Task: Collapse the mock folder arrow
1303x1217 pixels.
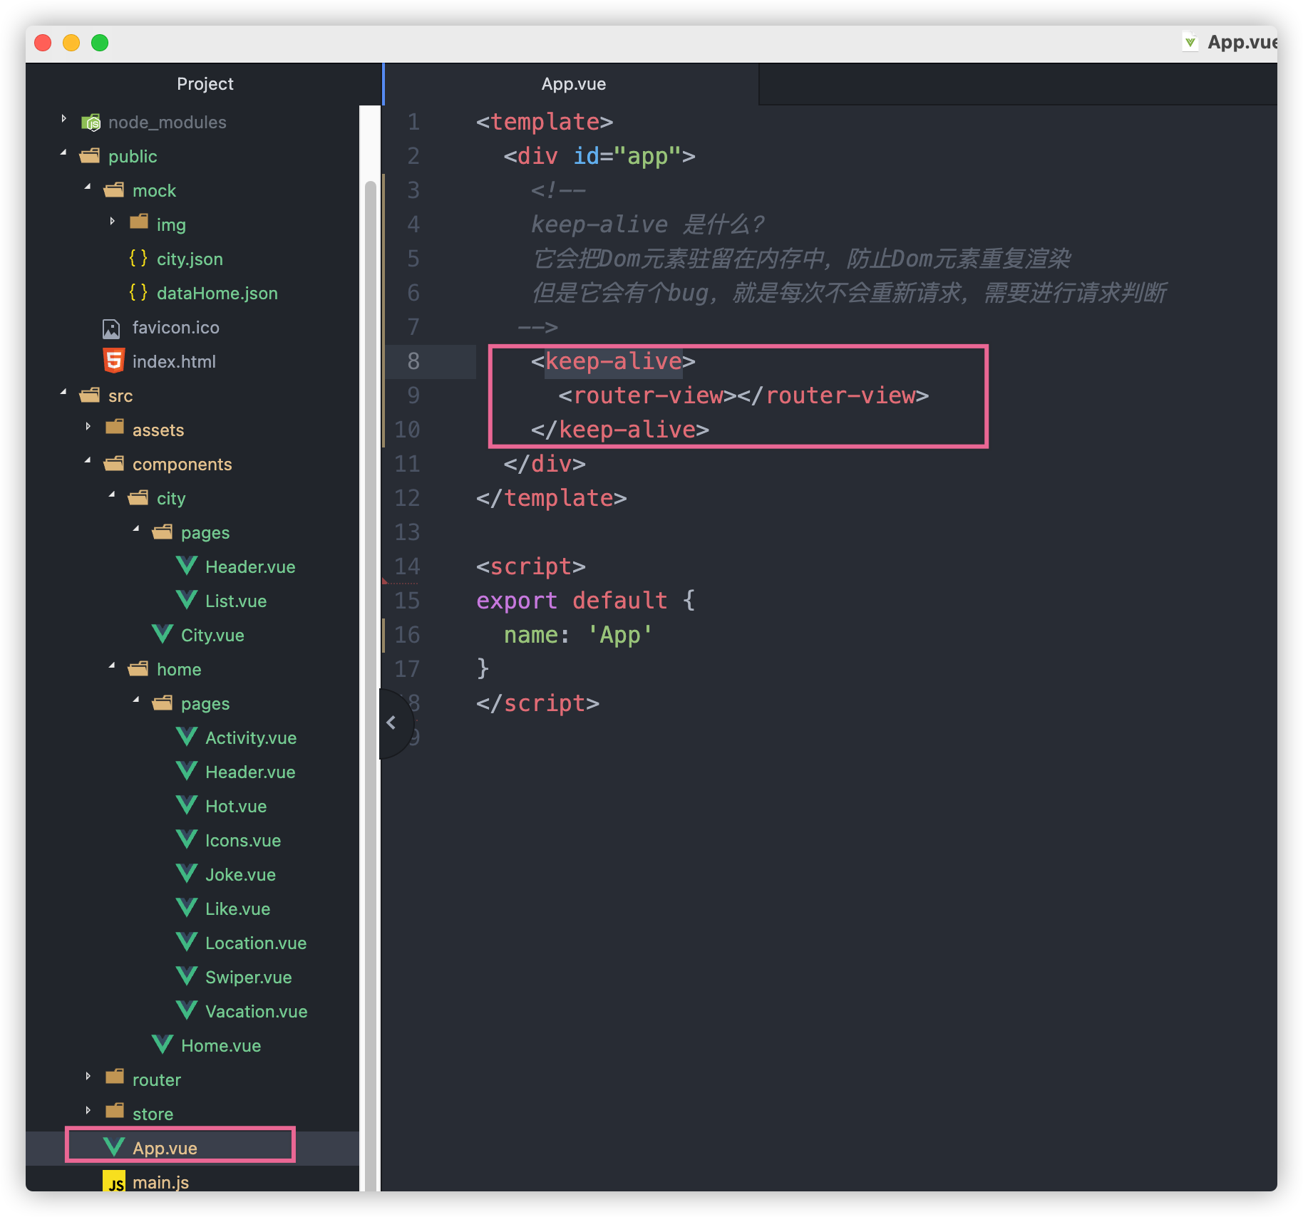Action: point(88,187)
